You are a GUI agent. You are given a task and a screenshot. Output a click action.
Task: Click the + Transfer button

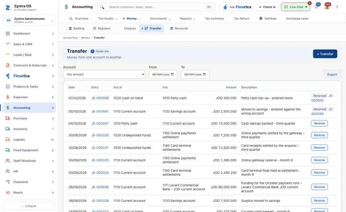pos(325,54)
